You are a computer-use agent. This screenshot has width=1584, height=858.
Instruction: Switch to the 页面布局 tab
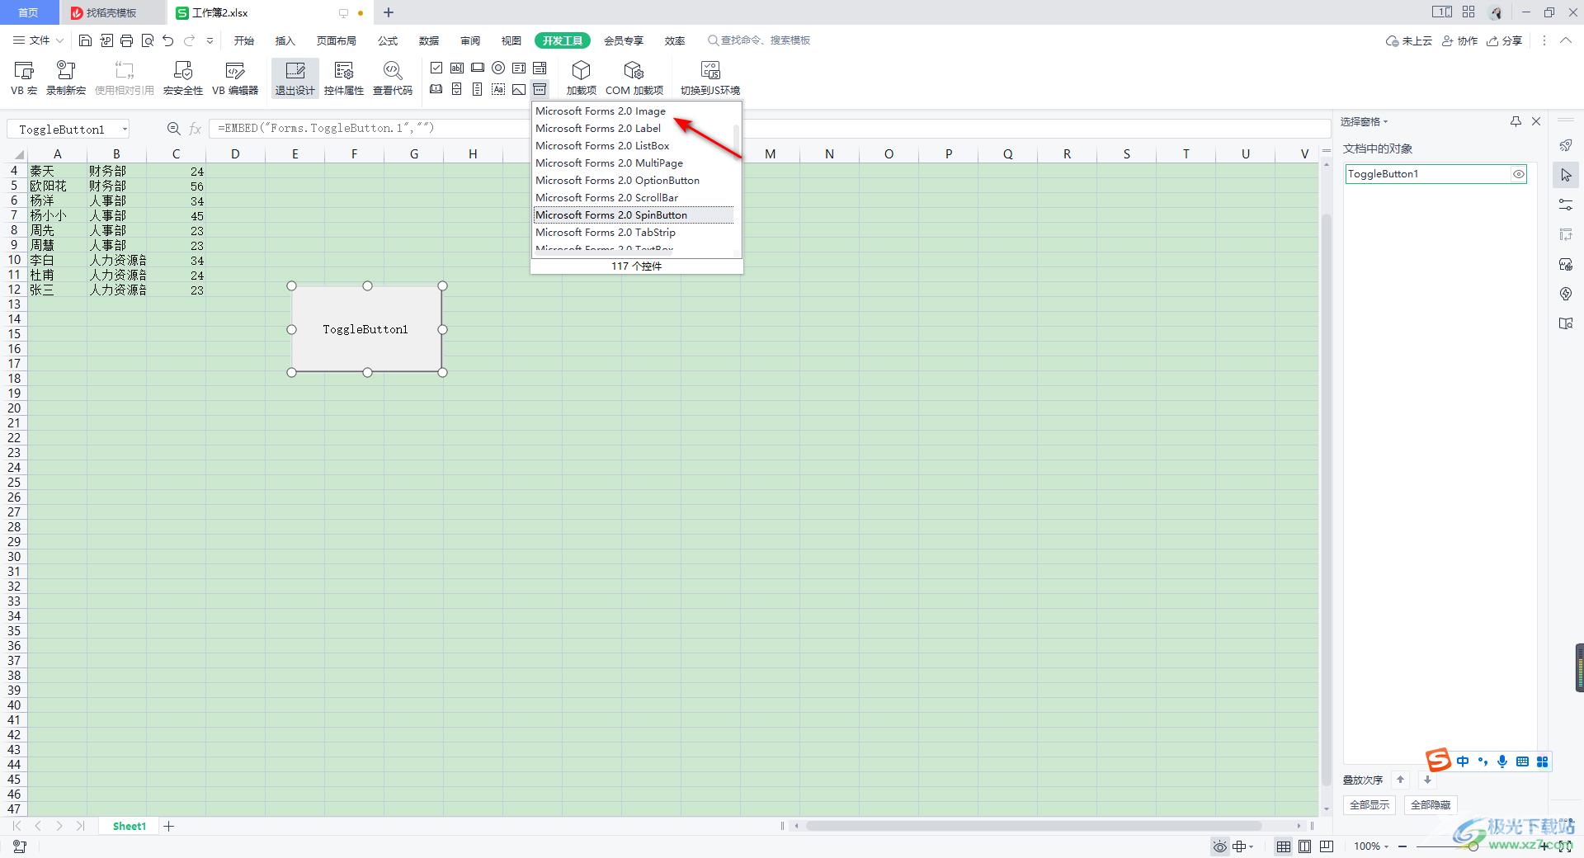337,40
